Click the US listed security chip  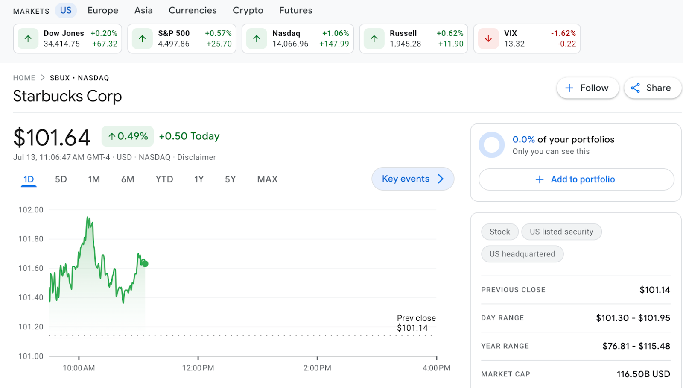click(561, 232)
